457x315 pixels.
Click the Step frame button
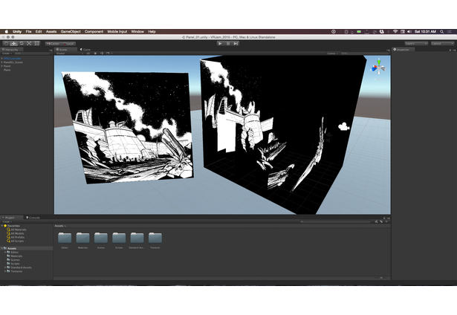pyautogui.click(x=236, y=43)
